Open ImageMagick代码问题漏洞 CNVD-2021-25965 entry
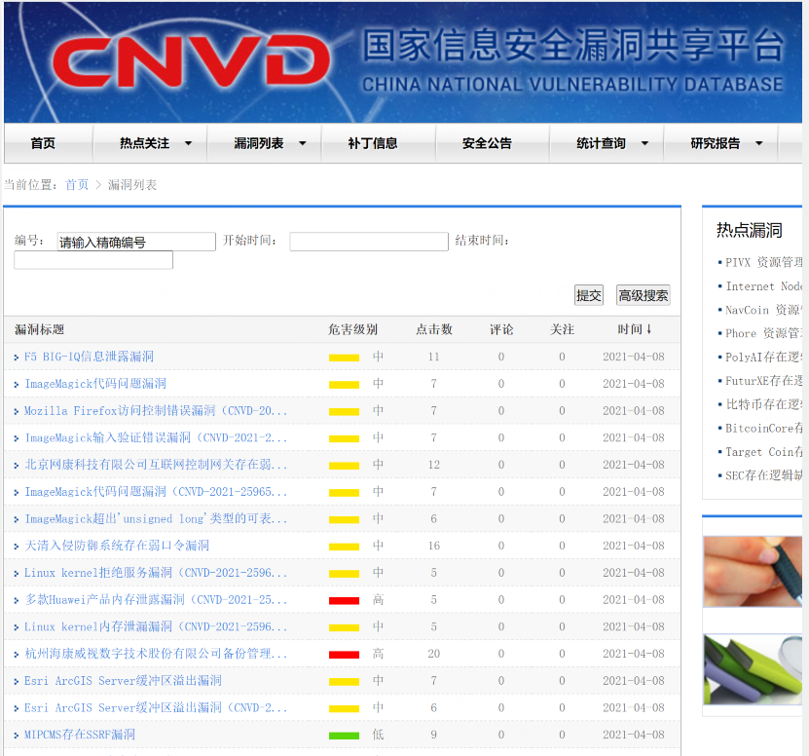Screen dimensions: 809x756 coord(156,492)
